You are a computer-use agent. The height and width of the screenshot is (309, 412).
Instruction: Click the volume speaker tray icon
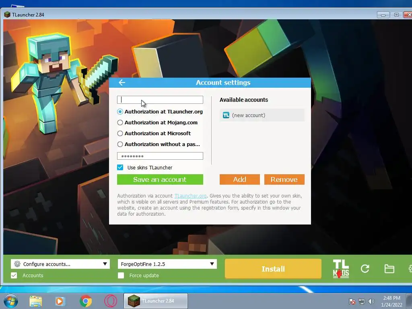tap(371, 301)
